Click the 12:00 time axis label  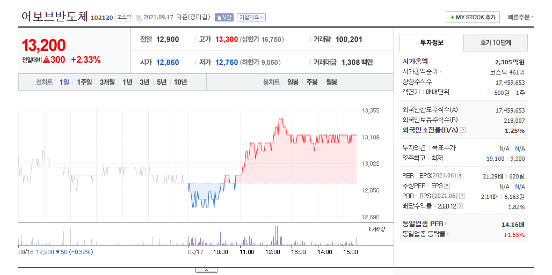pyautogui.click(x=273, y=252)
